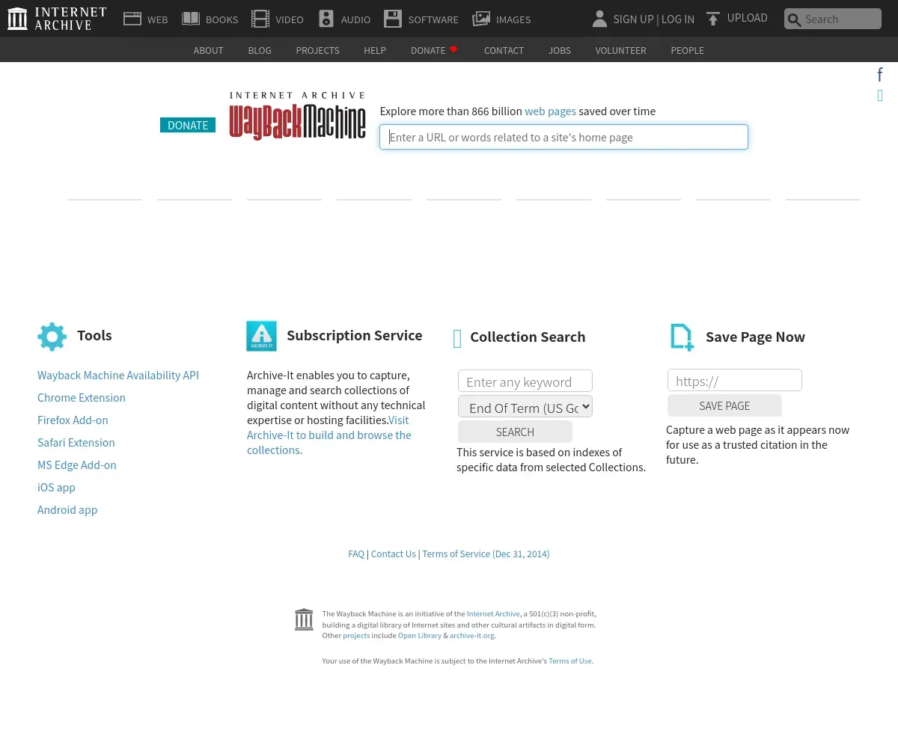Follow the Visit Archive-It collections link

click(329, 435)
